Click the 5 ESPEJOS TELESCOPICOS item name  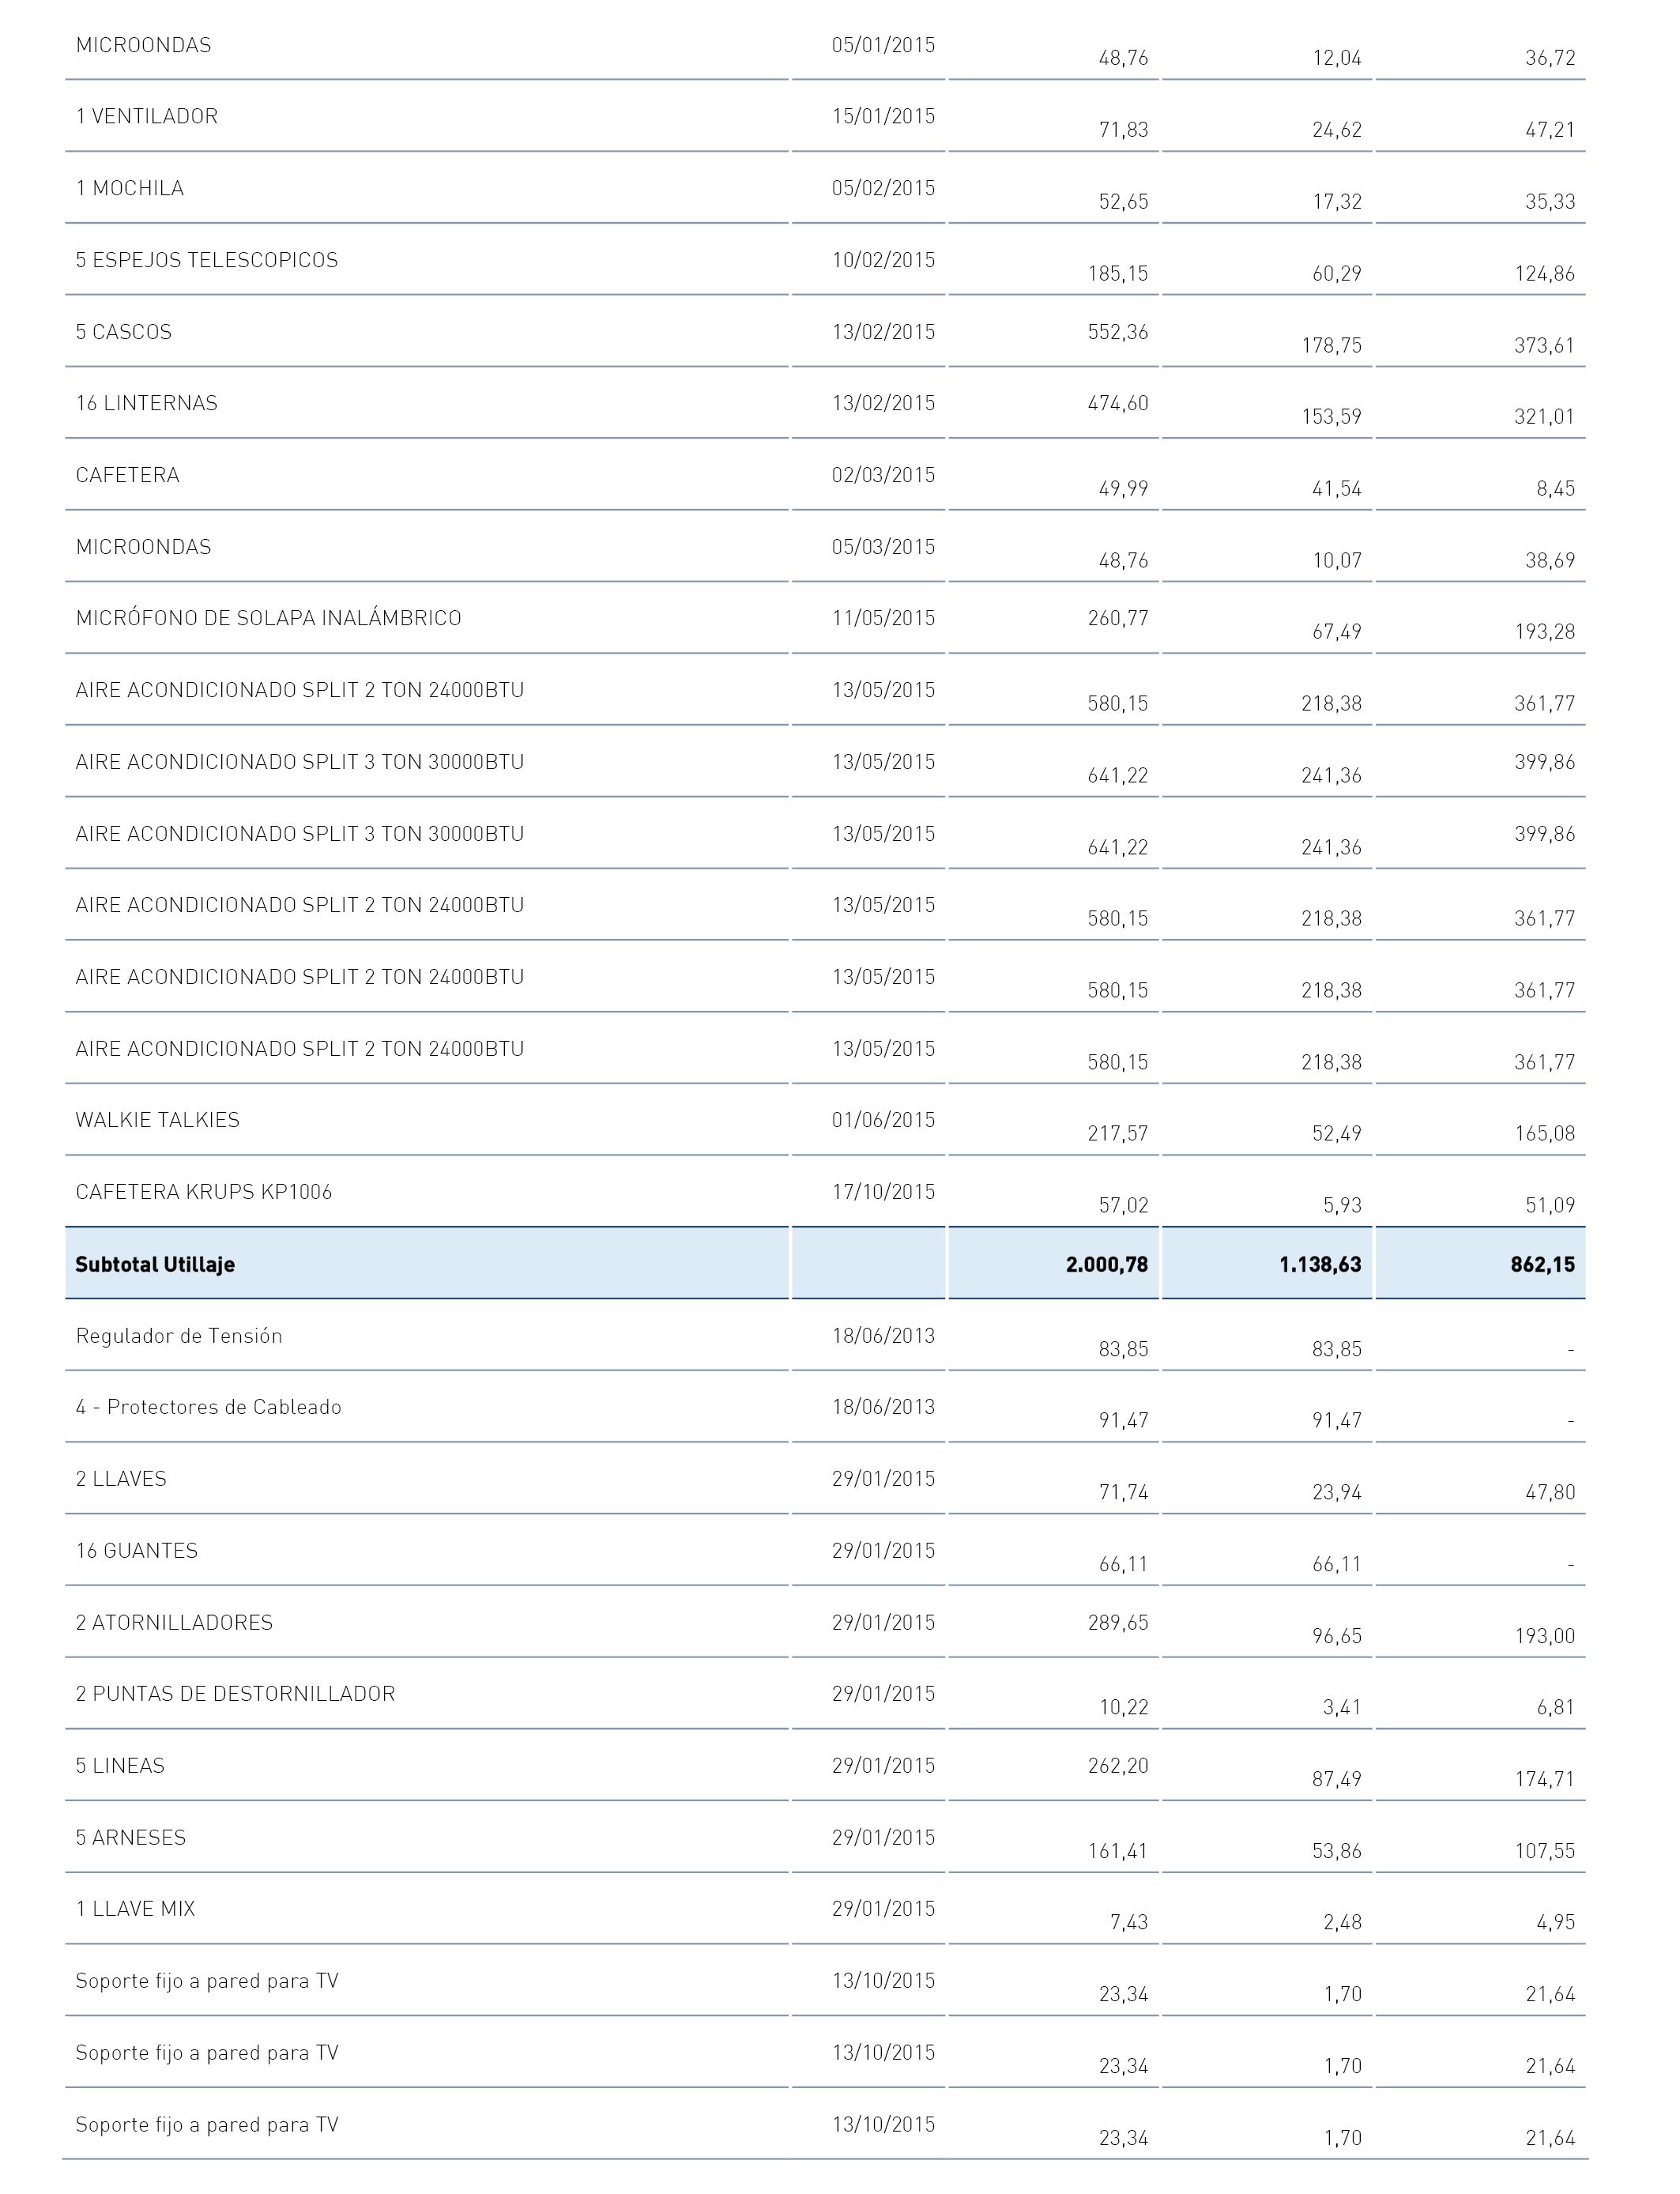pyautogui.click(x=207, y=260)
